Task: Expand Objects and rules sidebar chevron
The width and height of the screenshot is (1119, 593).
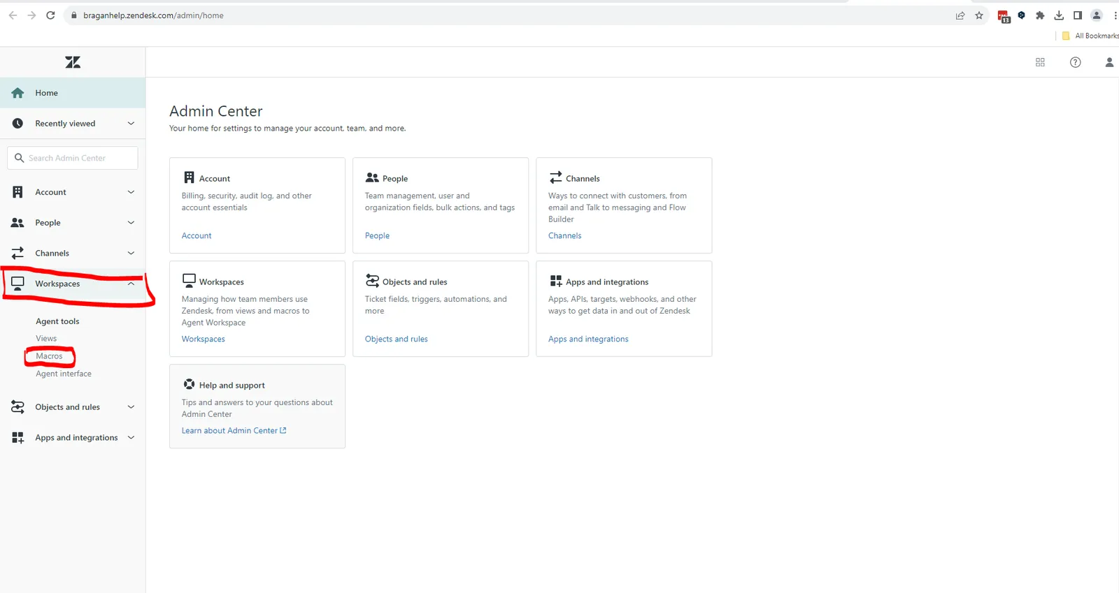Action: pyautogui.click(x=131, y=407)
